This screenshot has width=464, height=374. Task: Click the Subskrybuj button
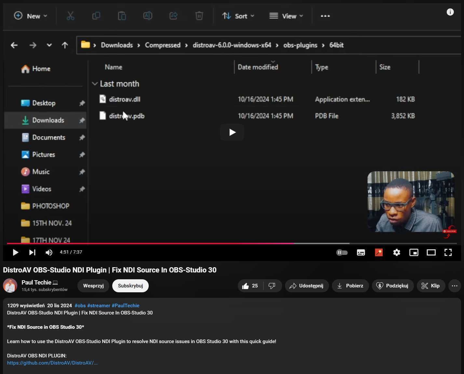pyautogui.click(x=130, y=286)
